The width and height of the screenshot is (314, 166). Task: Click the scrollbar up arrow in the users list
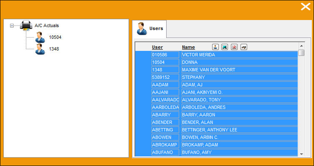(x=301, y=46)
